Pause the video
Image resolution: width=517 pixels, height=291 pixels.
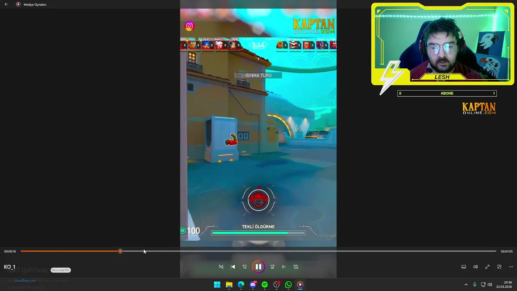click(258, 267)
